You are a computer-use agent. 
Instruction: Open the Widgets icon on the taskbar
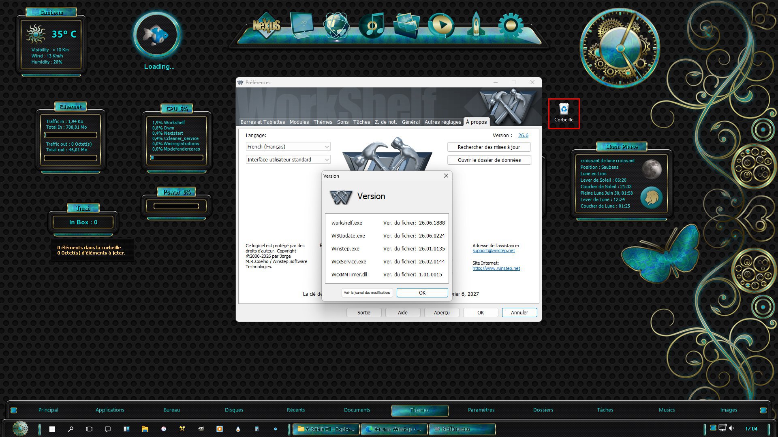126,429
